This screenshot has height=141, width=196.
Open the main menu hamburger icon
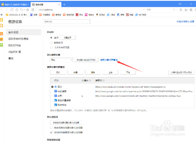[x=195, y=10]
